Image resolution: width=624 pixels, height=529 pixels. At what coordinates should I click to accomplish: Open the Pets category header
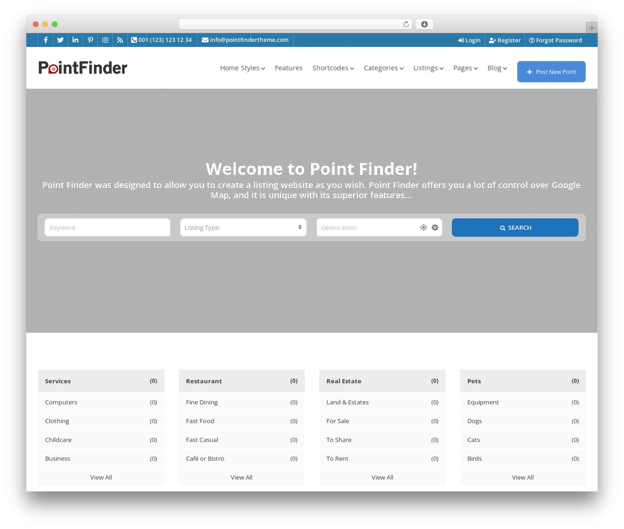pos(523,381)
